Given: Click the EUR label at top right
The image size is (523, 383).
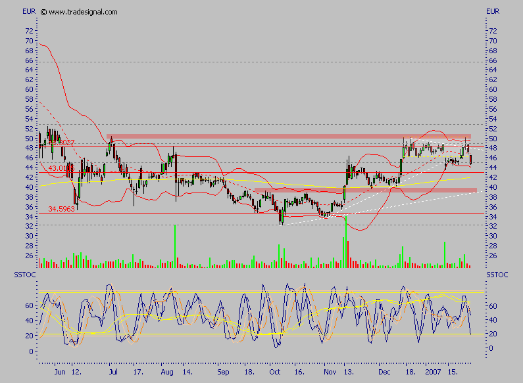Looking at the screenshot, I should click(493, 11).
